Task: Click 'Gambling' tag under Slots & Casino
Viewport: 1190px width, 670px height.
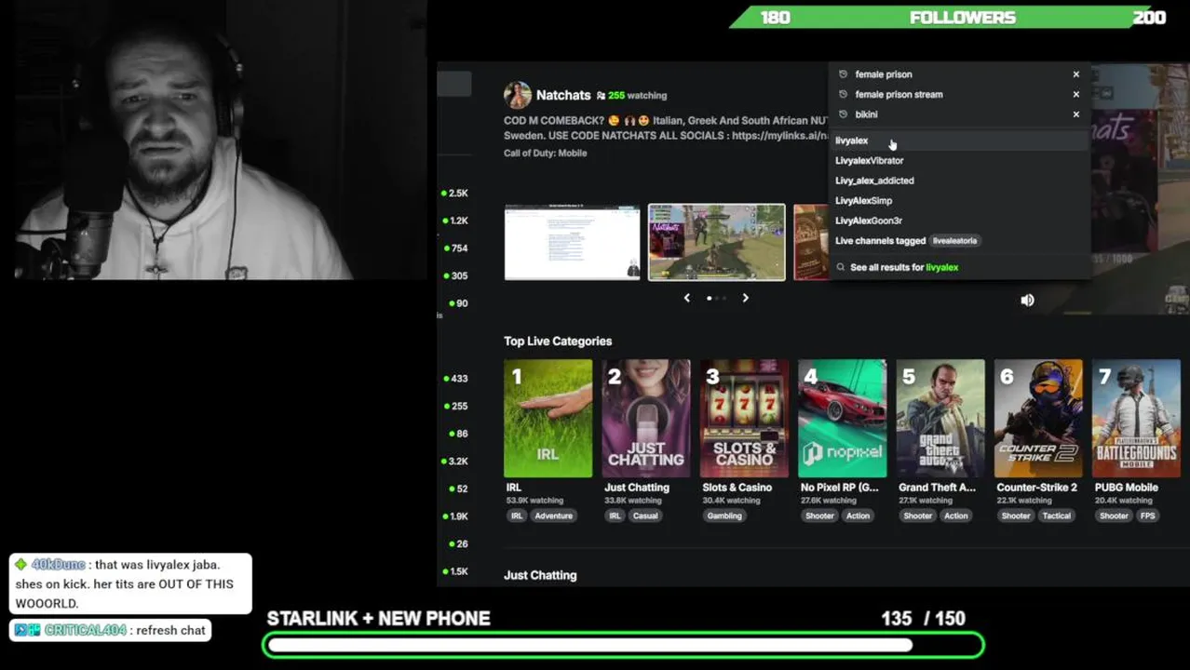Action: tap(724, 516)
